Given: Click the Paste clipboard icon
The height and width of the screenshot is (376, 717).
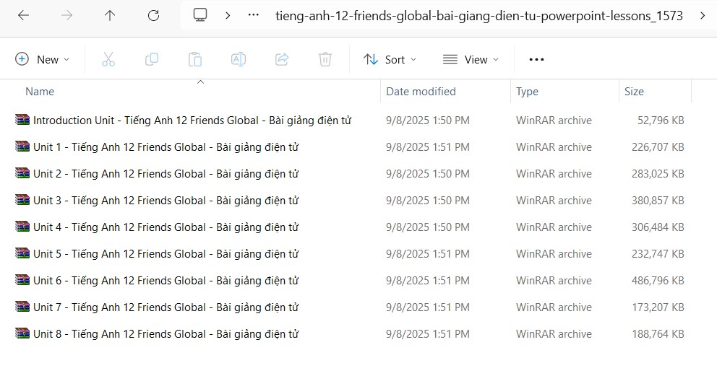Looking at the screenshot, I should [195, 59].
